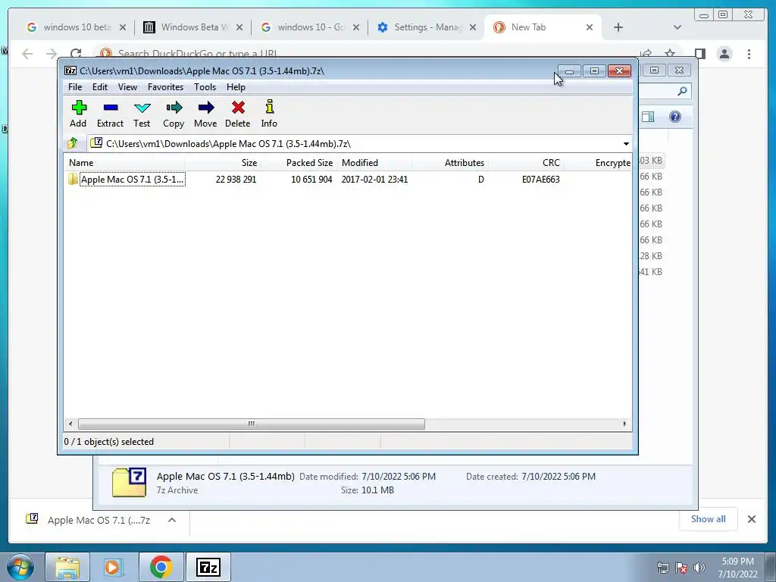
Task: Click the Explorer search magnifier icon
Action: (682, 91)
